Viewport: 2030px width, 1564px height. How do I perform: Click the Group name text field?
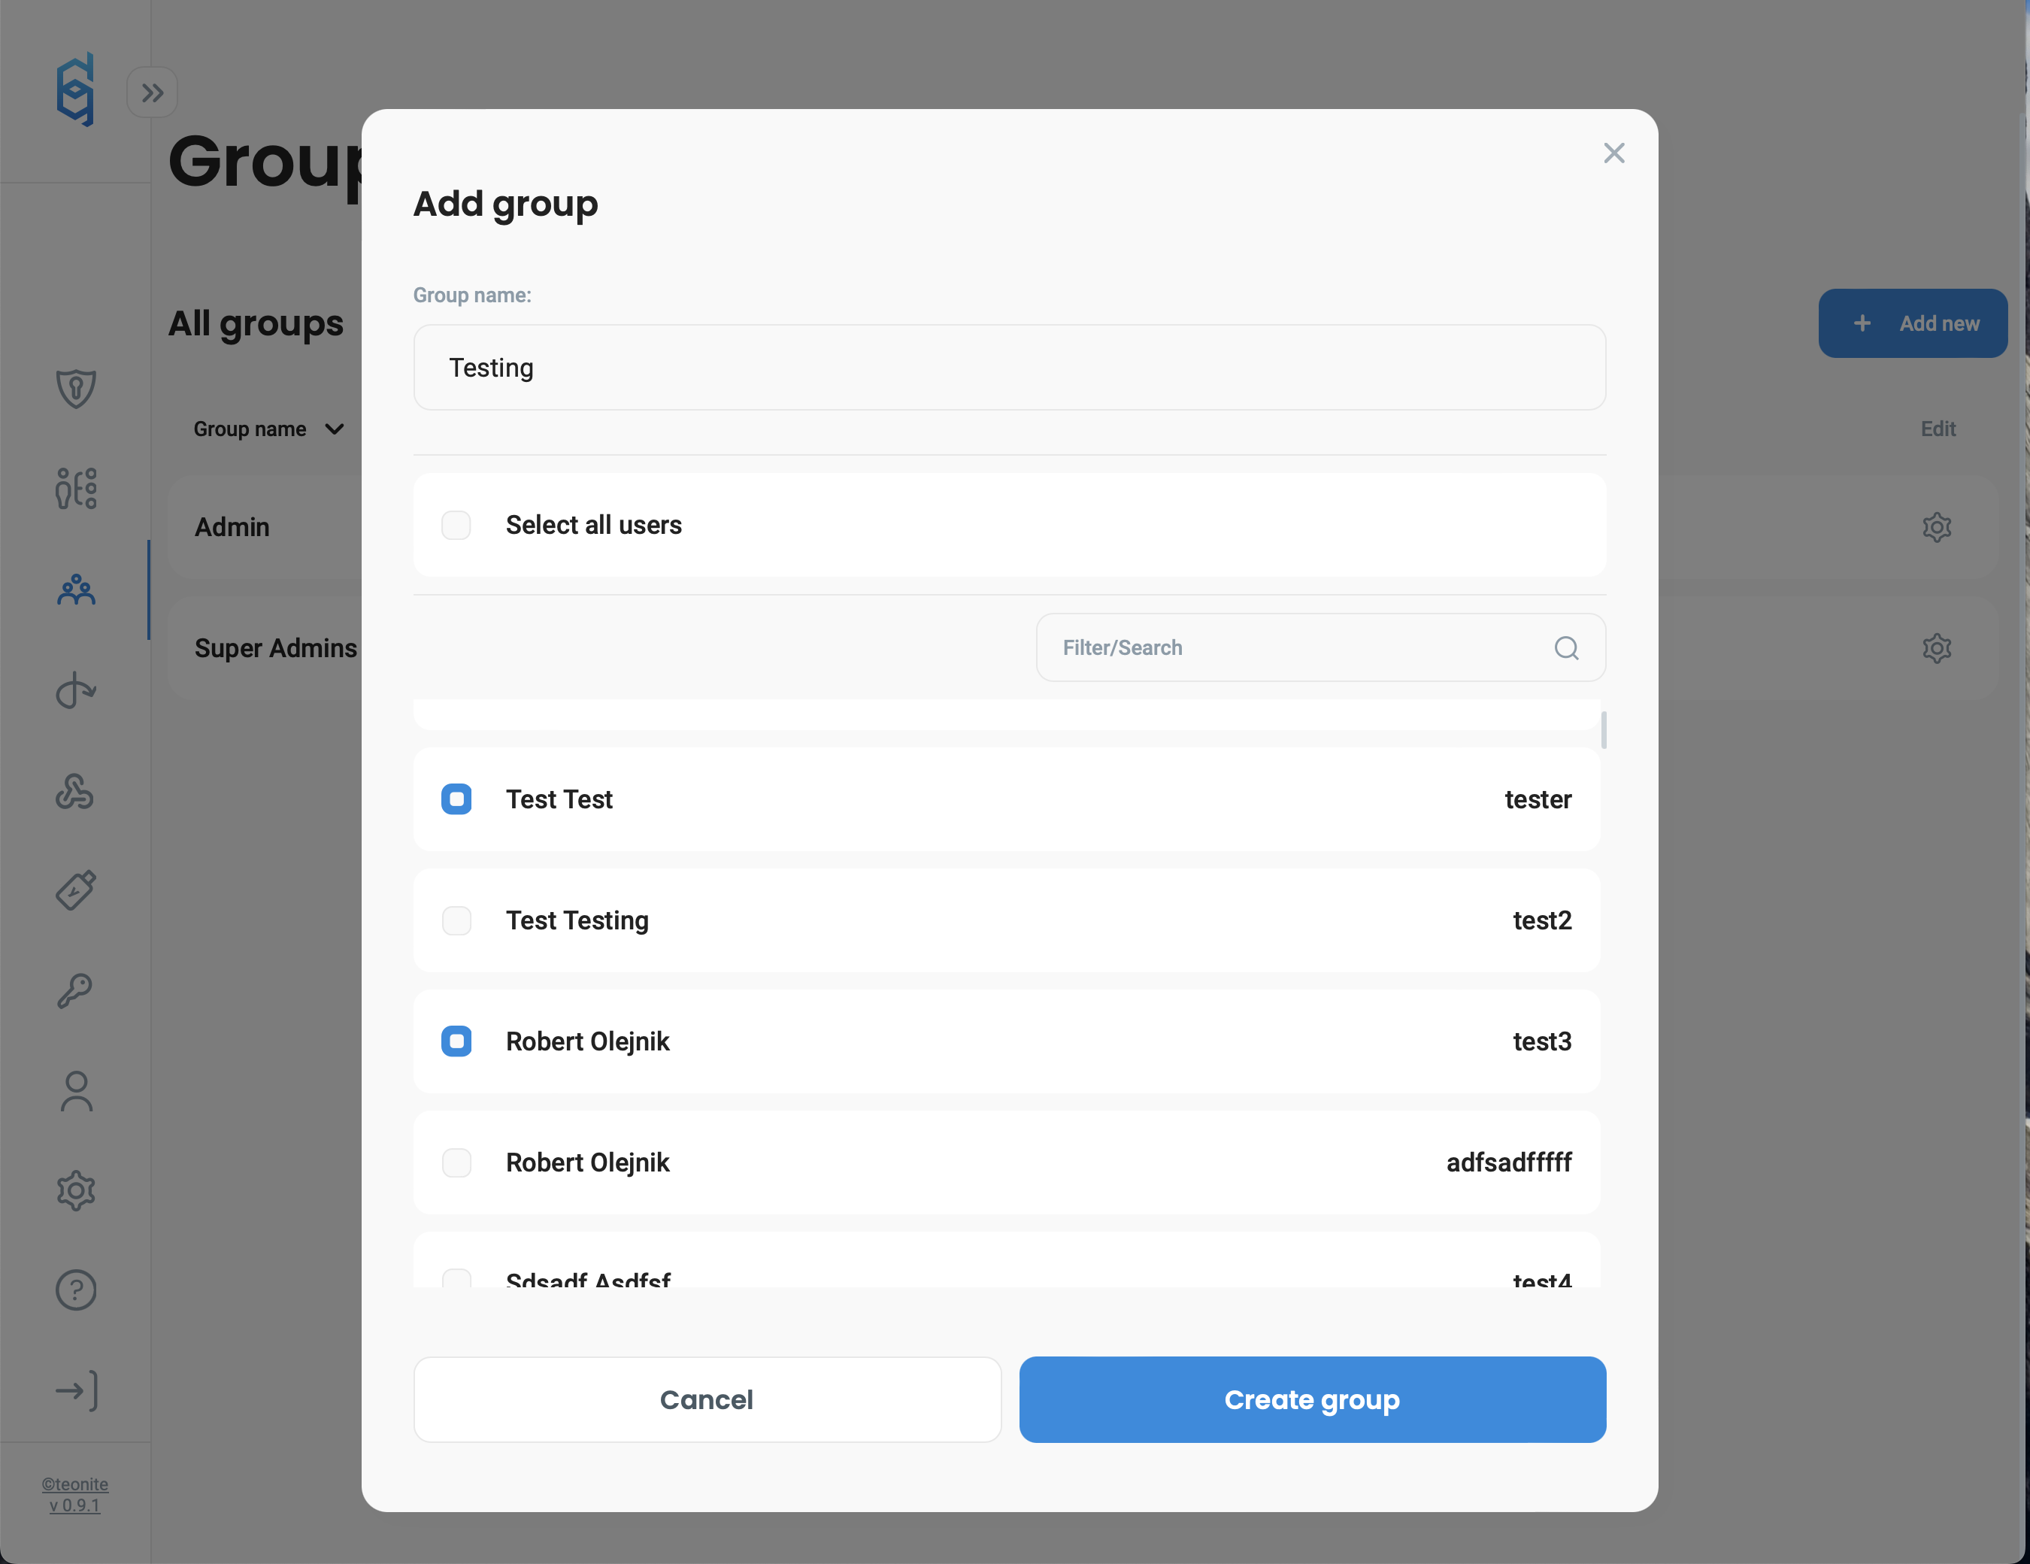[x=1010, y=367]
